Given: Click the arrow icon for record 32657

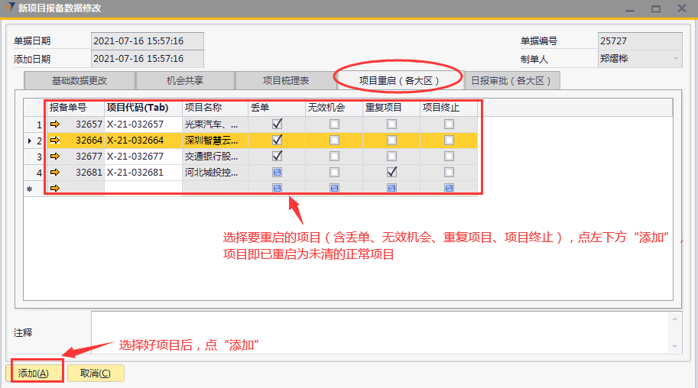Looking at the screenshot, I should click(x=55, y=124).
